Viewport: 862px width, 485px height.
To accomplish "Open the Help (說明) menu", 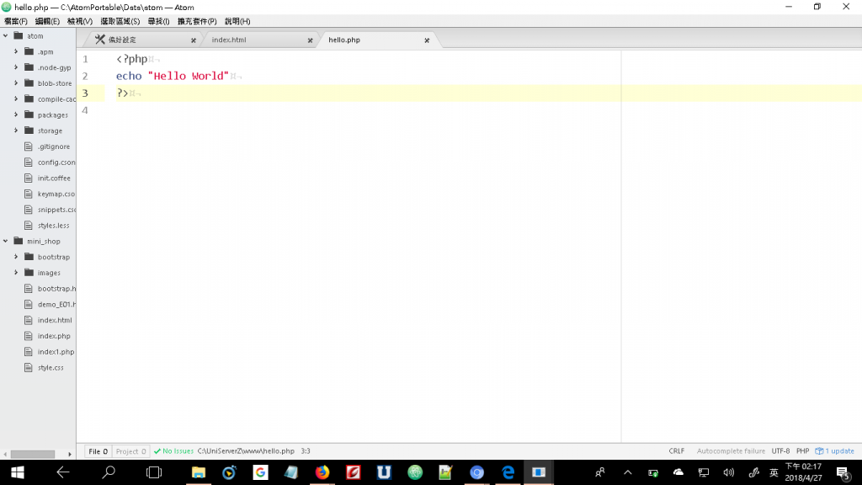I will 237,21.
